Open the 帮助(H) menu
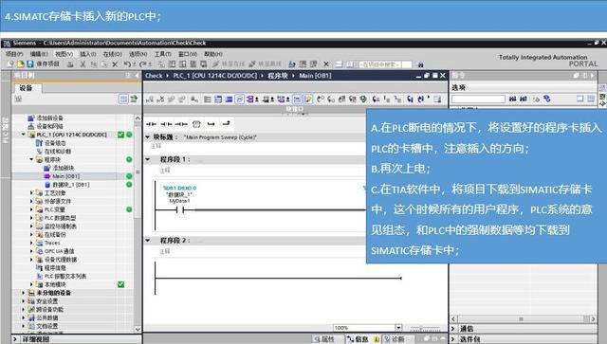Image resolution: width=607 pixels, height=344 pixels. pyautogui.click(x=213, y=54)
